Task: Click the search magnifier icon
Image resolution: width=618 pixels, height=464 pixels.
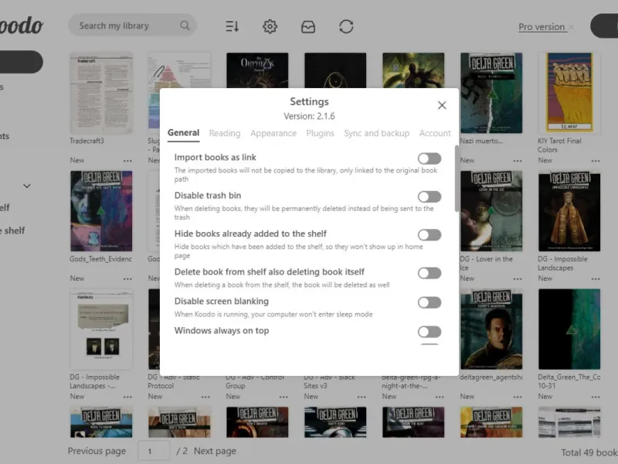Action: pos(185,26)
